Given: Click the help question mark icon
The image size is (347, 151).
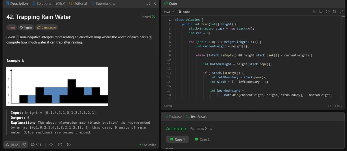Looking at the screenshot, I should 69,145.
